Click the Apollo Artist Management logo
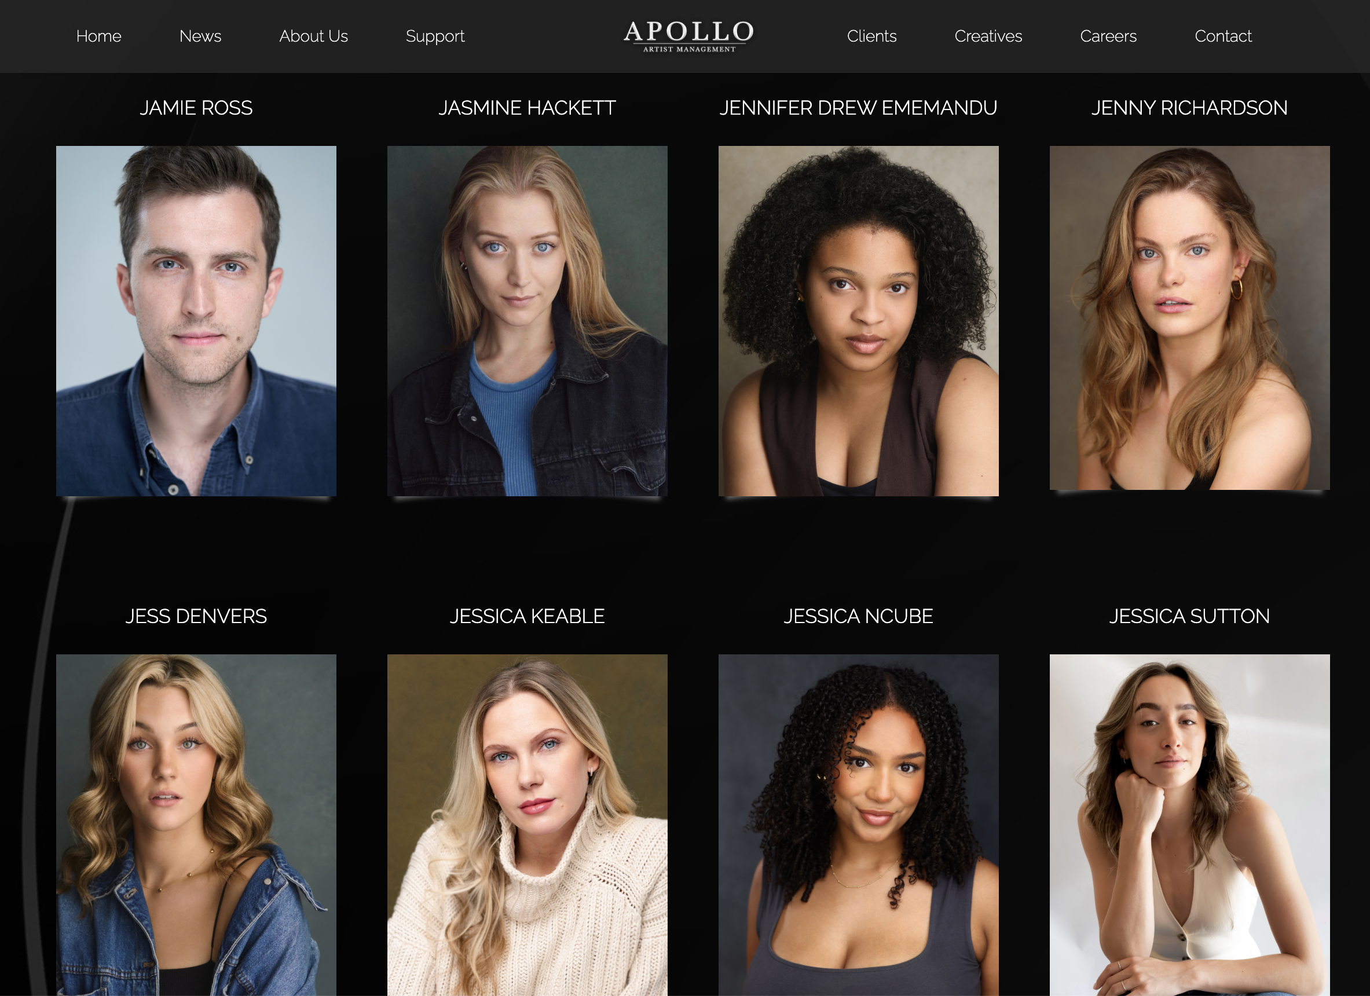Screen dimensions: 1370x996 [x=688, y=36]
